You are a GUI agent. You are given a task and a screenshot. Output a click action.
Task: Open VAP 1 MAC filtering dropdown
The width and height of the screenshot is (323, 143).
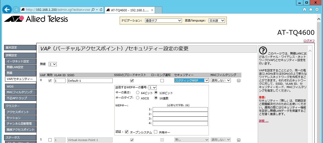click(x=221, y=140)
